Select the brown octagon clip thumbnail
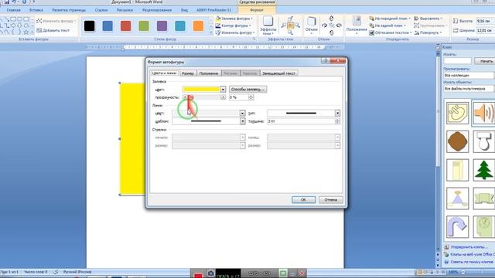 pyautogui.click(x=457, y=141)
